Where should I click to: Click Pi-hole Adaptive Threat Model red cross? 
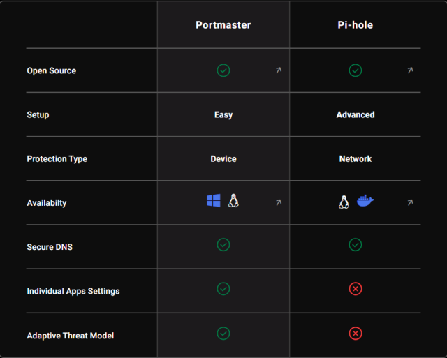pyautogui.click(x=356, y=334)
